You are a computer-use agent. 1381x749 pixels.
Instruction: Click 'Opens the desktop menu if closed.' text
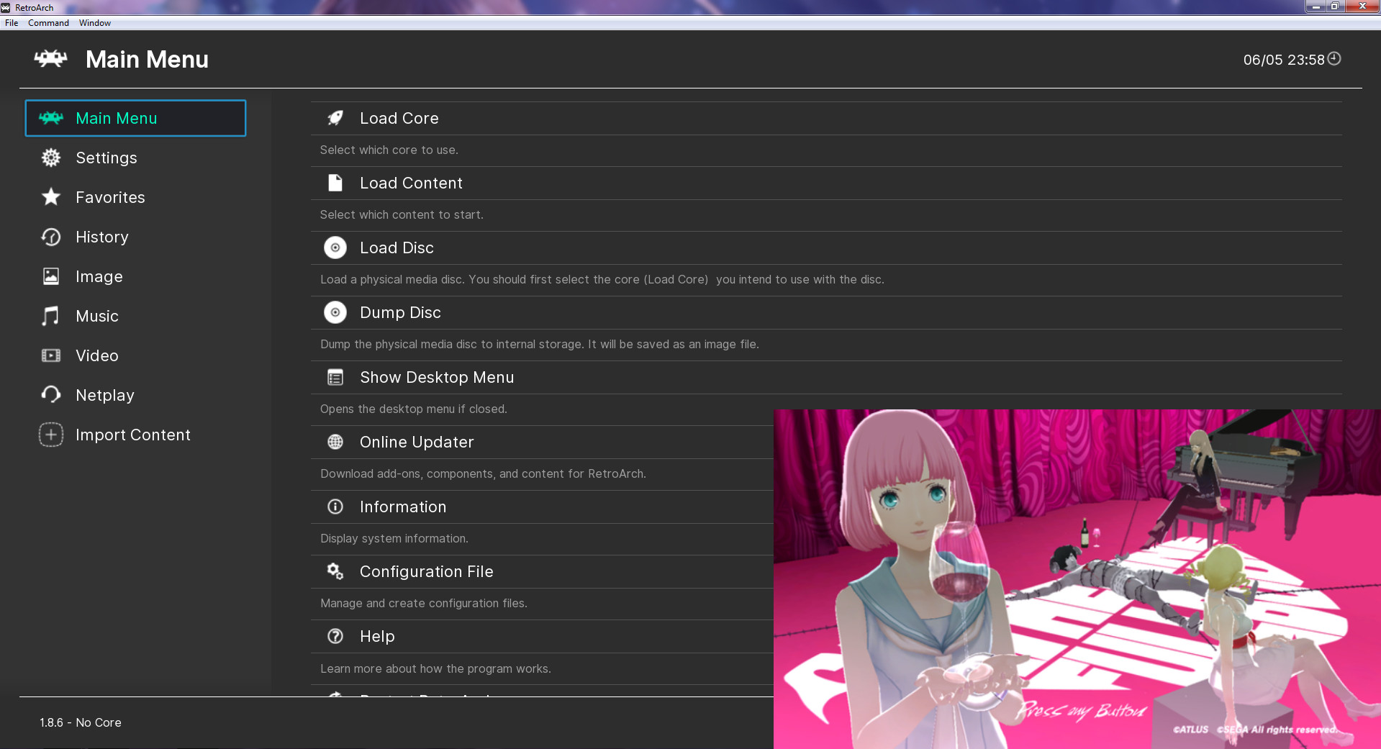413,409
